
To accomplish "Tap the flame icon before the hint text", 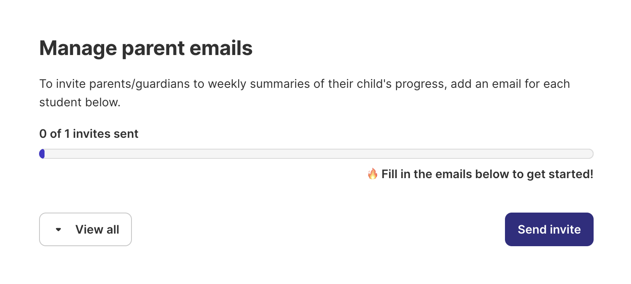I will coord(372,174).
